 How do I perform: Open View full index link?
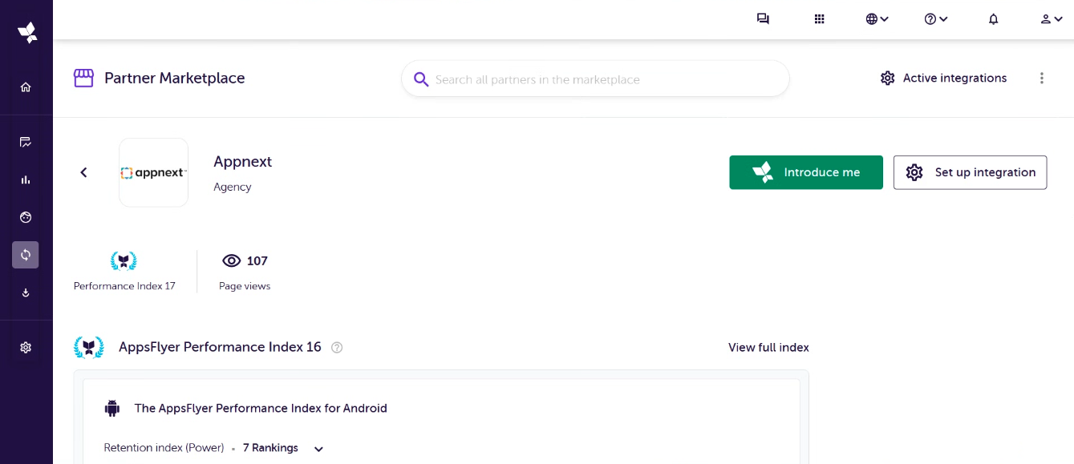tap(768, 347)
